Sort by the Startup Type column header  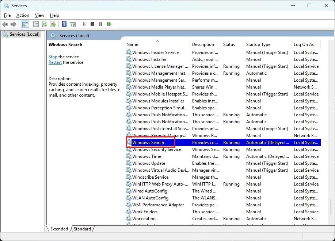[267, 44]
